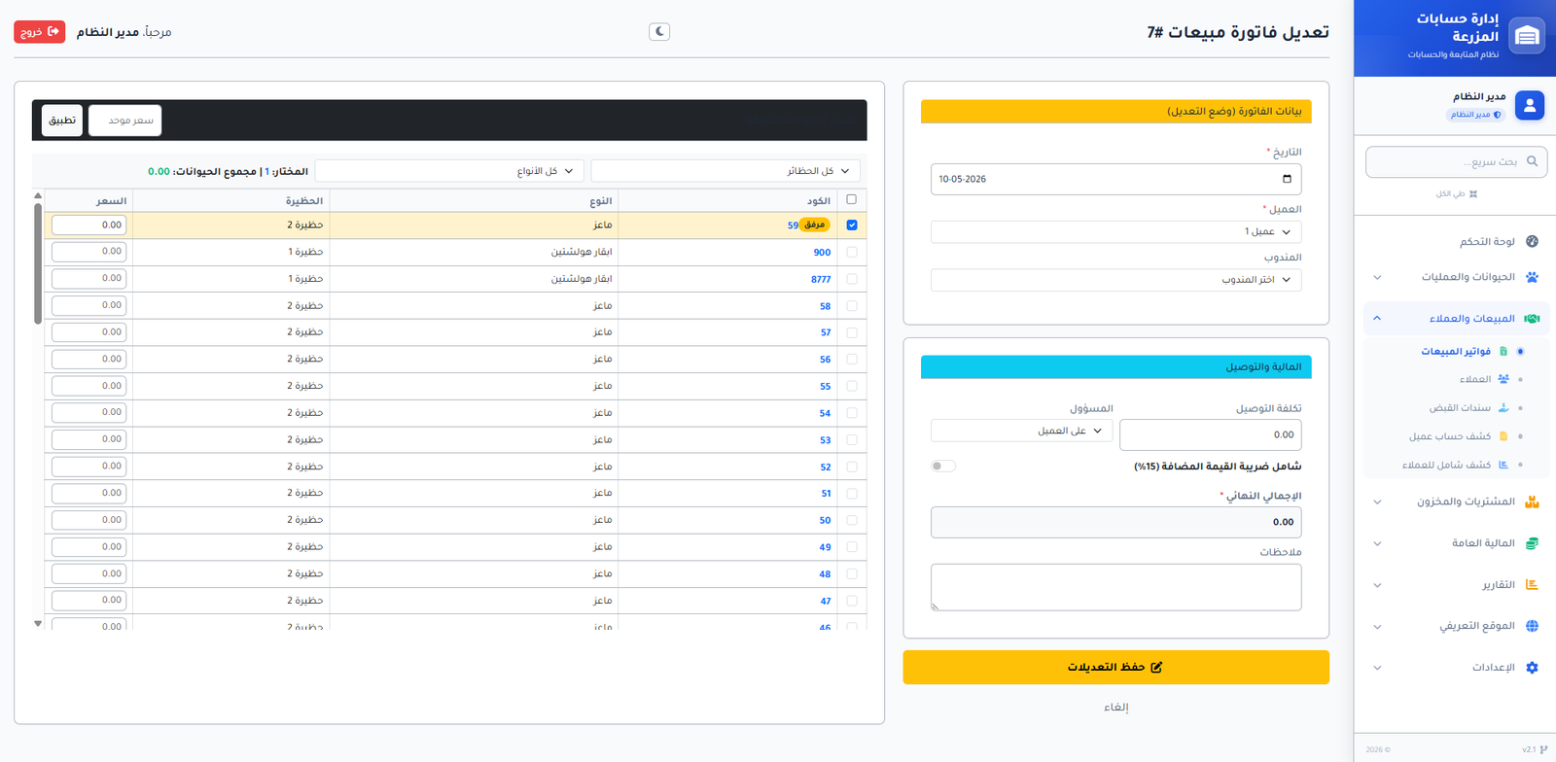The height and width of the screenshot is (762, 1556).
Task: Click save changes (حفظ التعديلات) button
Action: point(1115,667)
